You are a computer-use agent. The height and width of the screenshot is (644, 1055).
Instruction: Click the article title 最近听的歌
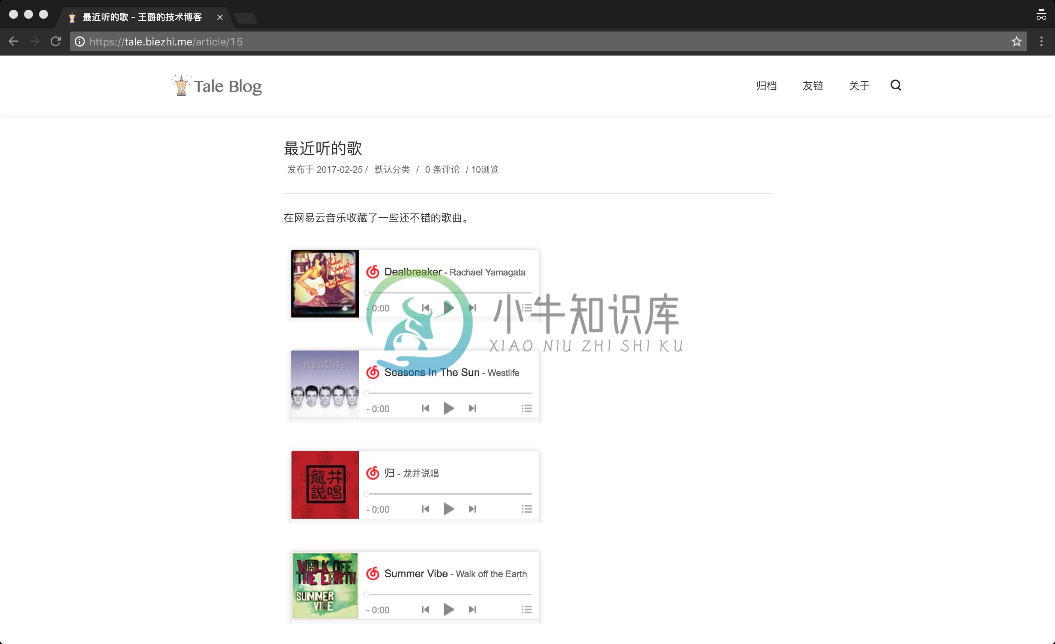point(323,149)
